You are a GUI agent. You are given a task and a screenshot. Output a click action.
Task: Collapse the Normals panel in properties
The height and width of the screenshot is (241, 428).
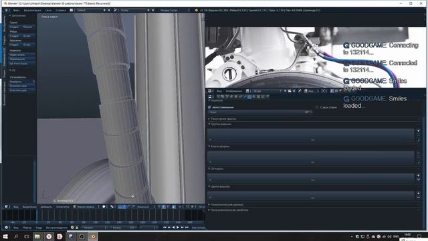(215, 100)
